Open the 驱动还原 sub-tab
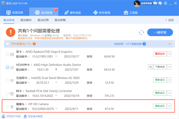 (43, 20)
